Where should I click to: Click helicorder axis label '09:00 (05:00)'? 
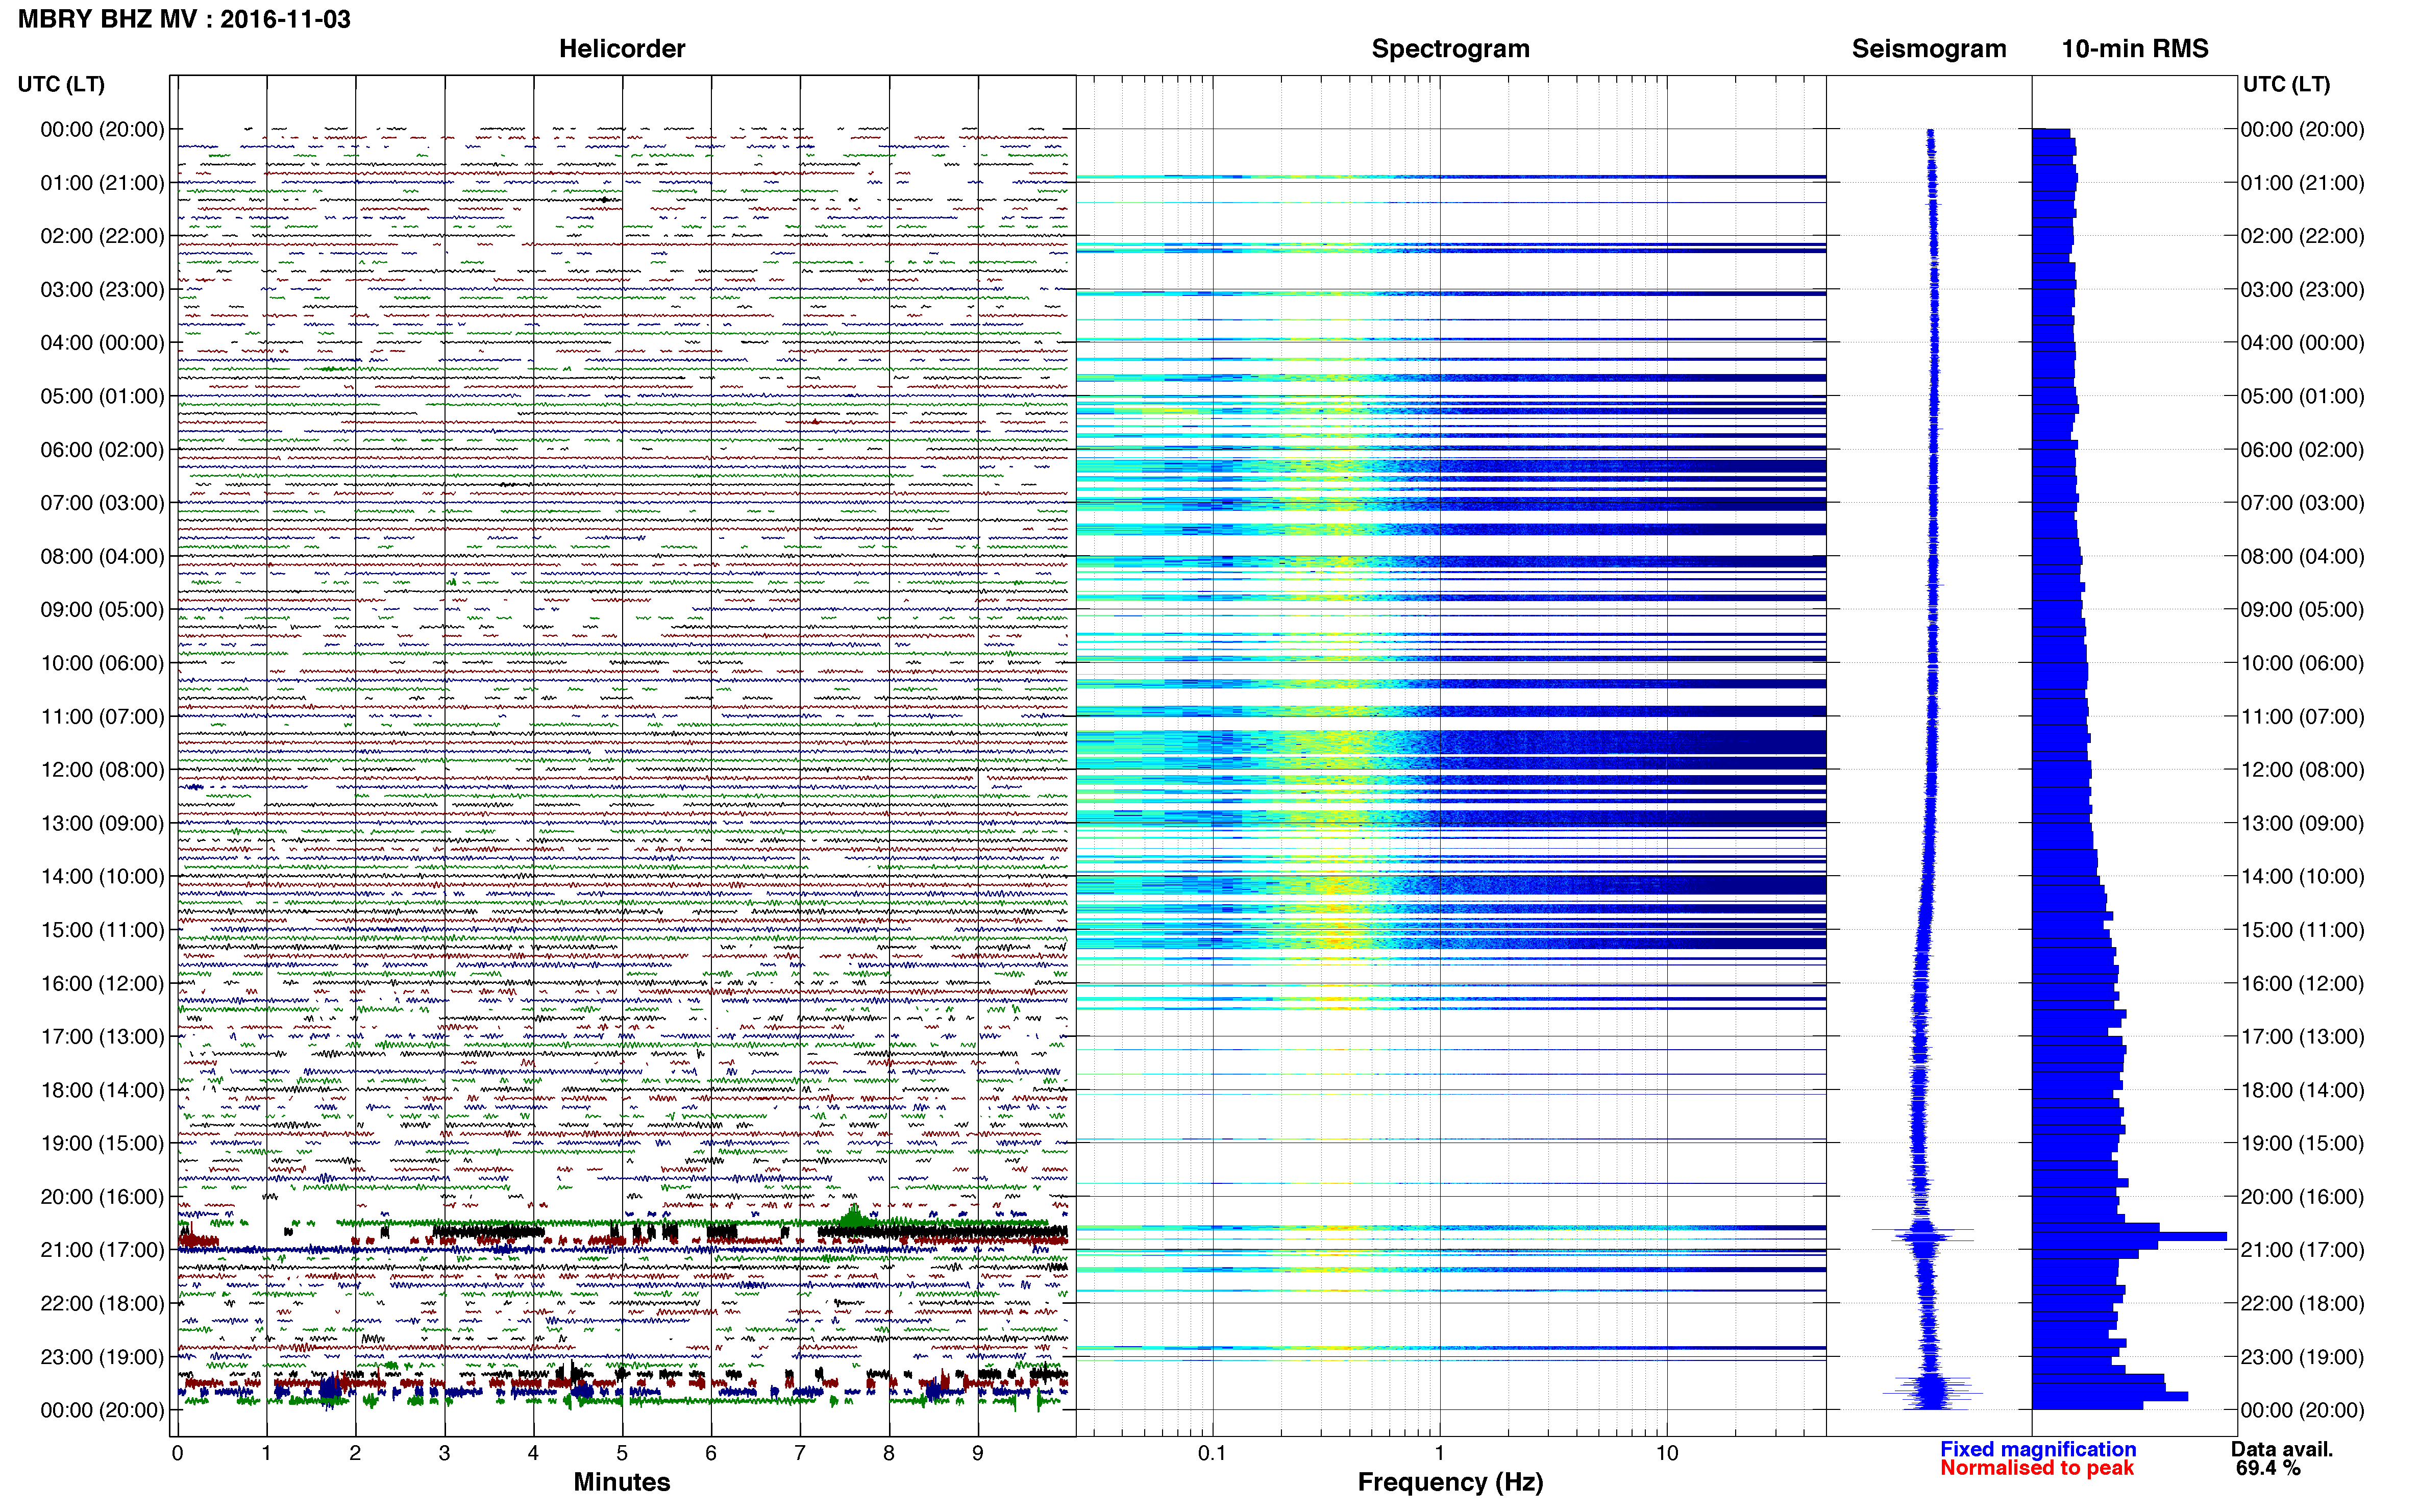[x=102, y=610]
